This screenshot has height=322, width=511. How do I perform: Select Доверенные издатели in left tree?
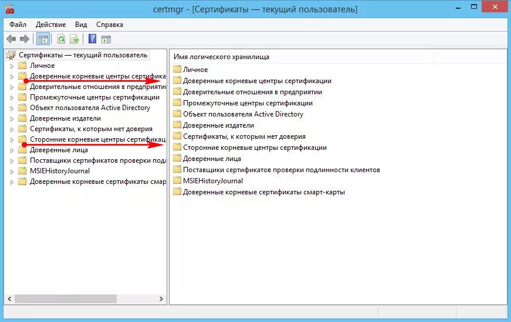65,118
